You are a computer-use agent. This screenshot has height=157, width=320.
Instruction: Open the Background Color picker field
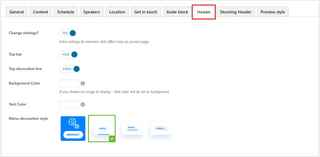pyautogui.click(x=69, y=83)
